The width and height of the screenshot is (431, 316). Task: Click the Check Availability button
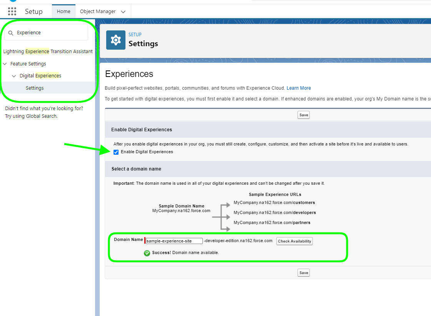294,241
